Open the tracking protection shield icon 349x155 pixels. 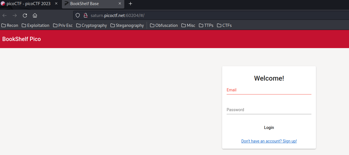point(78,15)
